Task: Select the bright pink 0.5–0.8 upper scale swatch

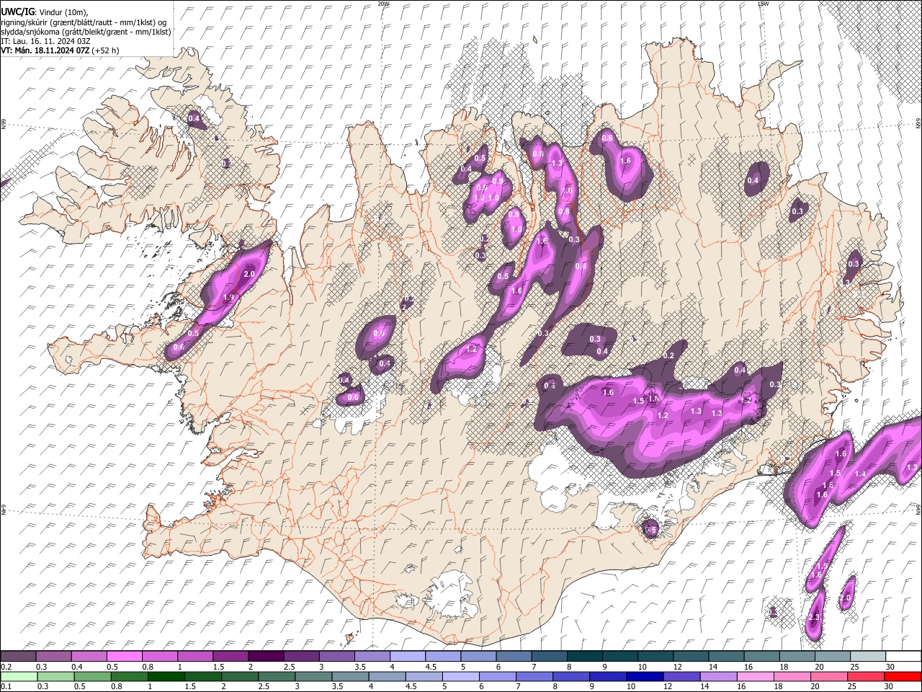Action: [x=124, y=657]
